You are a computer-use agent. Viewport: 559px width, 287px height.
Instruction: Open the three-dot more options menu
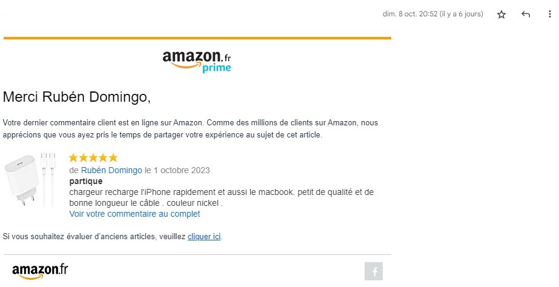pyautogui.click(x=549, y=15)
